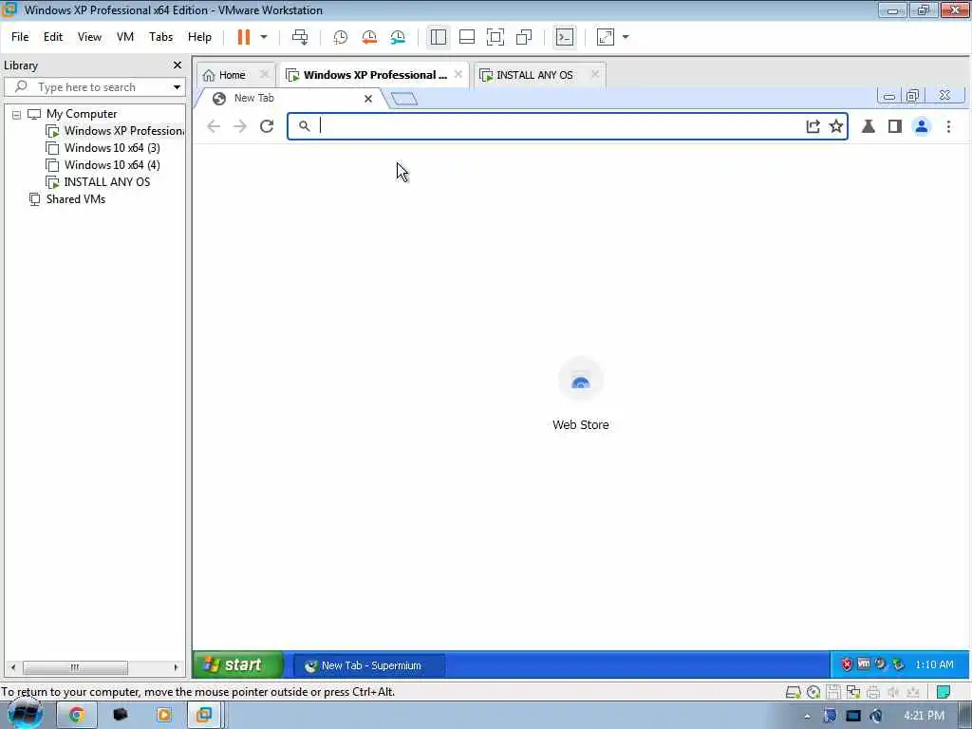Click the VMware Tools tray icon in XP

[x=864, y=664]
